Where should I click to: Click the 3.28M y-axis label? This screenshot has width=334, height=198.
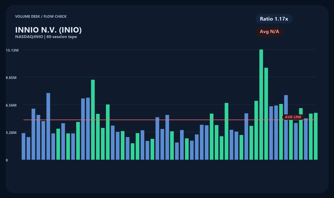click(x=11, y=133)
